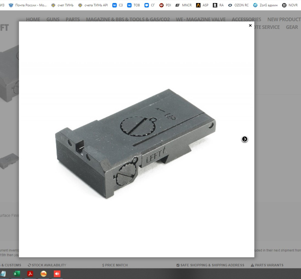Open the 1C app from the taskbar
Viewport: 301px width, 279px height.
pos(44,274)
